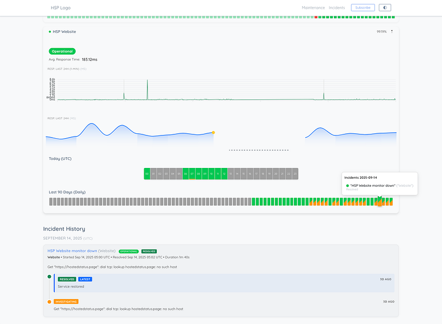Click the green status dot beside HSP Website

coord(49,32)
